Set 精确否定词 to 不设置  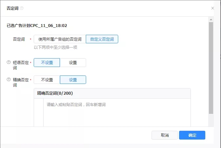[47, 80]
